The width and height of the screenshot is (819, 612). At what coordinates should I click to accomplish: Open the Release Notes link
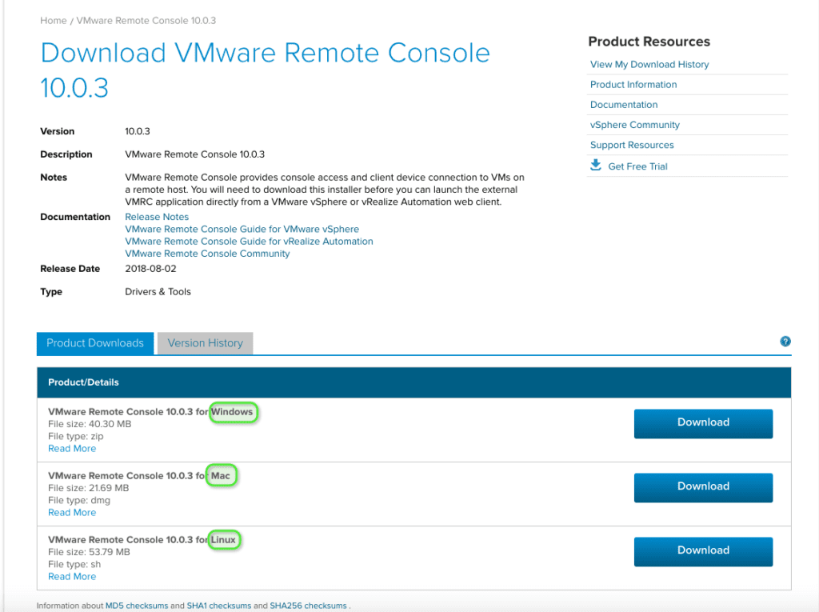pyautogui.click(x=156, y=216)
